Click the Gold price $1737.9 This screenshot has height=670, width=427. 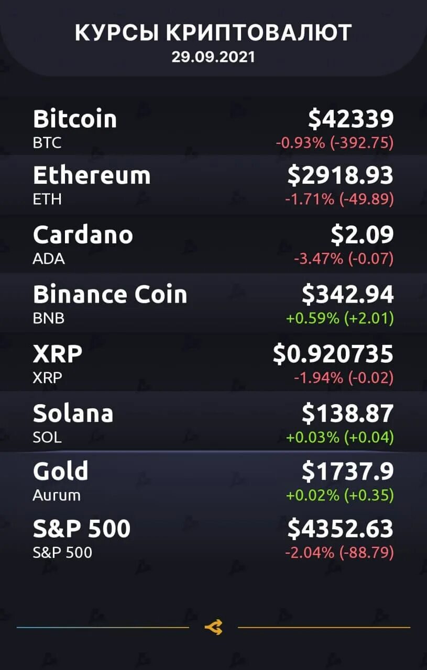click(x=347, y=472)
